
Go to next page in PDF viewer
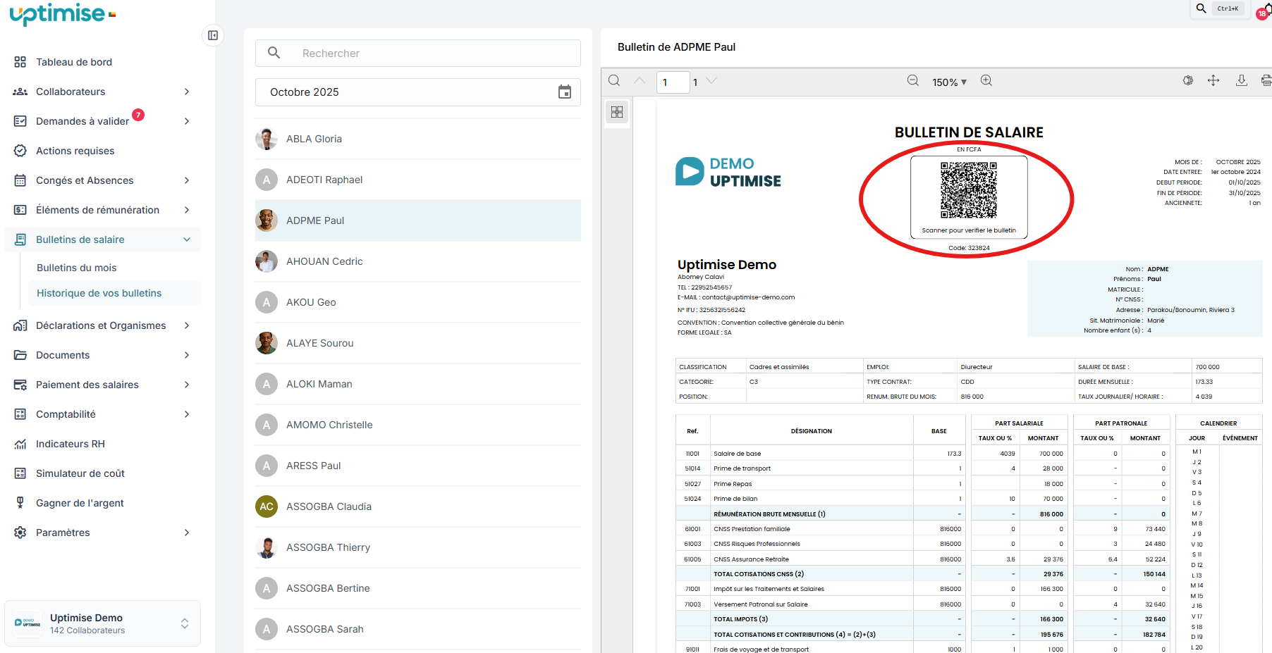(711, 81)
